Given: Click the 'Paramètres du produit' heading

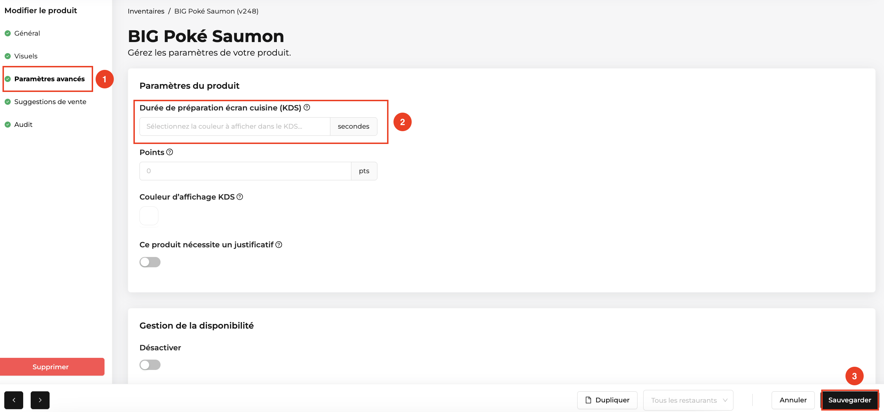Looking at the screenshot, I should pos(189,86).
